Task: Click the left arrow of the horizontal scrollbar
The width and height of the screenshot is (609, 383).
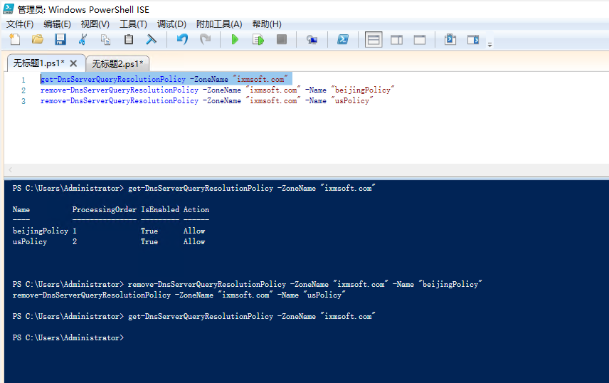Action: point(11,169)
